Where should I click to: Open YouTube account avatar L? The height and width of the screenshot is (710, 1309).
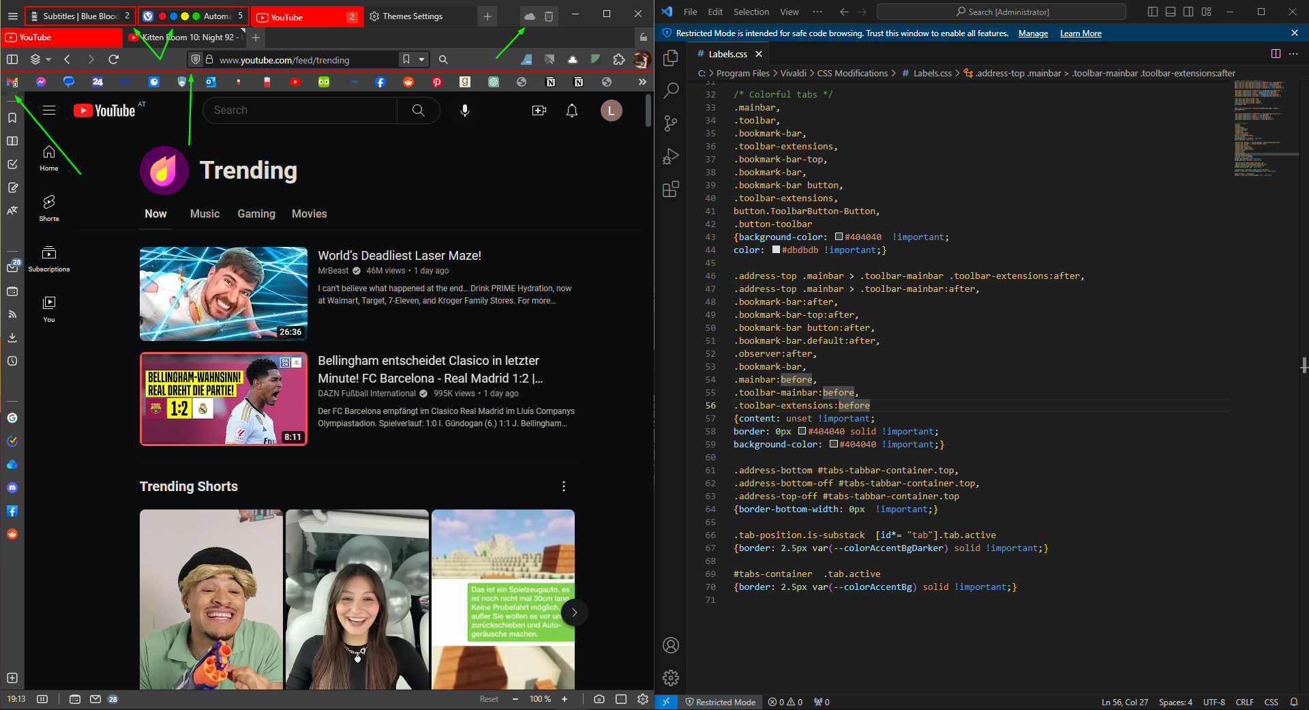point(611,110)
